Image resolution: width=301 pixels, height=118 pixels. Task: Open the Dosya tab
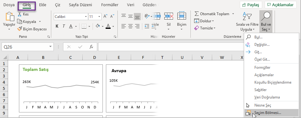tap(9, 5)
